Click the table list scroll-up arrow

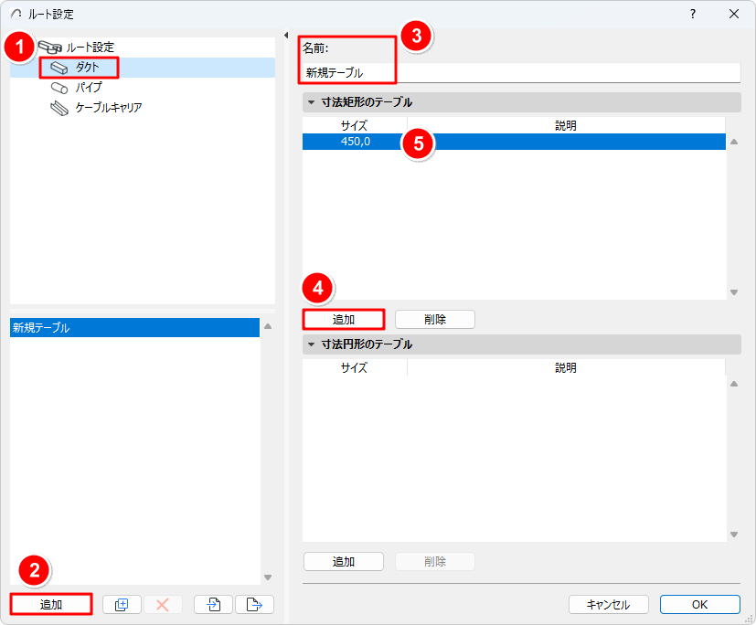(x=268, y=326)
